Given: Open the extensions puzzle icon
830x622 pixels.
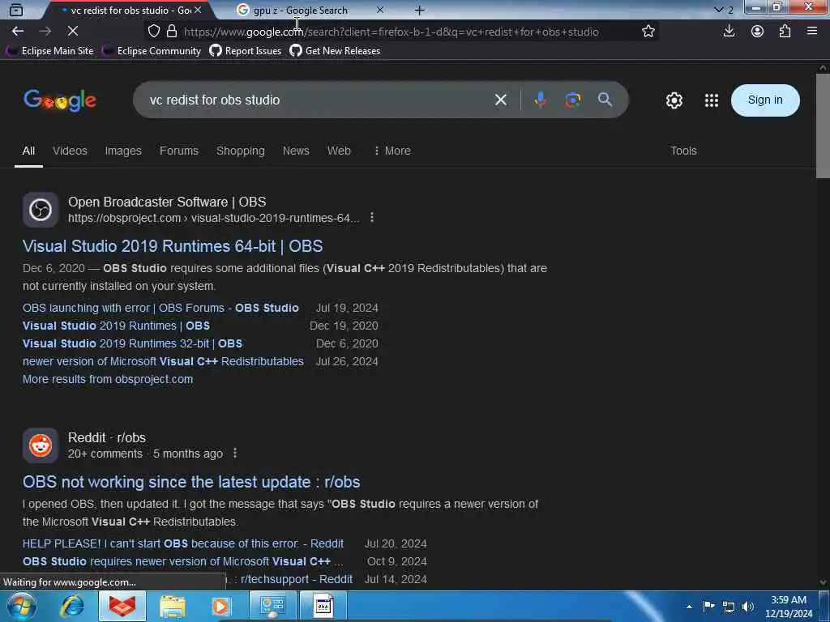Looking at the screenshot, I should (x=785, y=32).
